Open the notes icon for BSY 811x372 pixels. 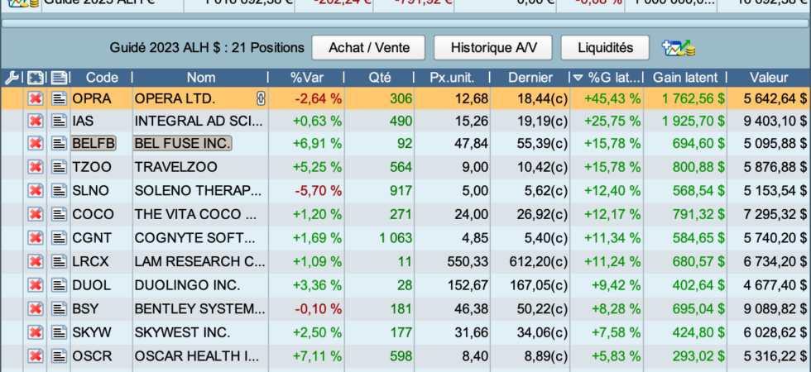point(60,308)
